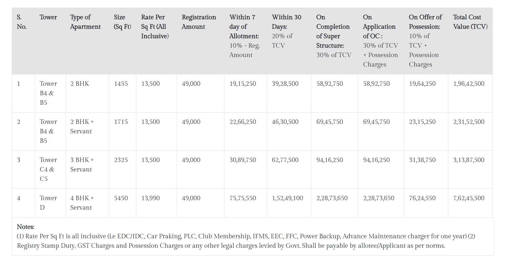Select the 1715 size cell
Screen dimensions: 506x263
click(121, 122)
